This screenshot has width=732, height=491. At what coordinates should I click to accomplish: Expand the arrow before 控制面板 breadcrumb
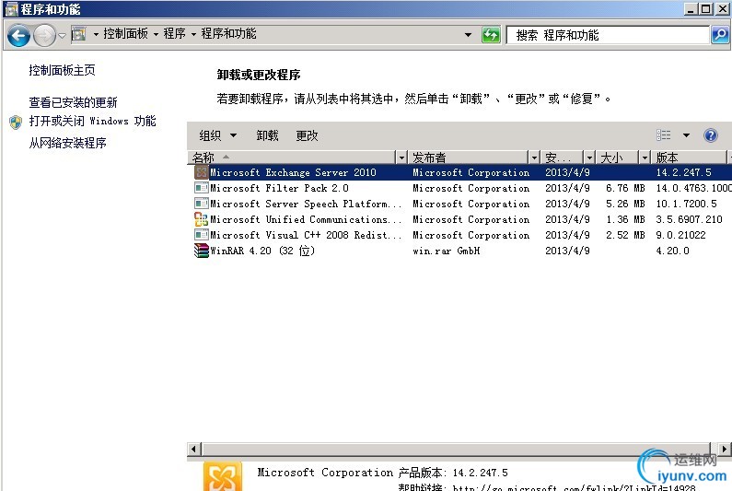point(96,34)
